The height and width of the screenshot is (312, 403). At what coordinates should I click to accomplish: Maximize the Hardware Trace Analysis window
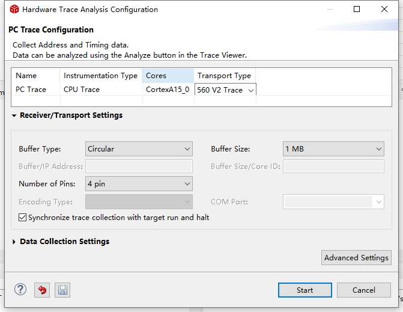[x=357, y=10]
